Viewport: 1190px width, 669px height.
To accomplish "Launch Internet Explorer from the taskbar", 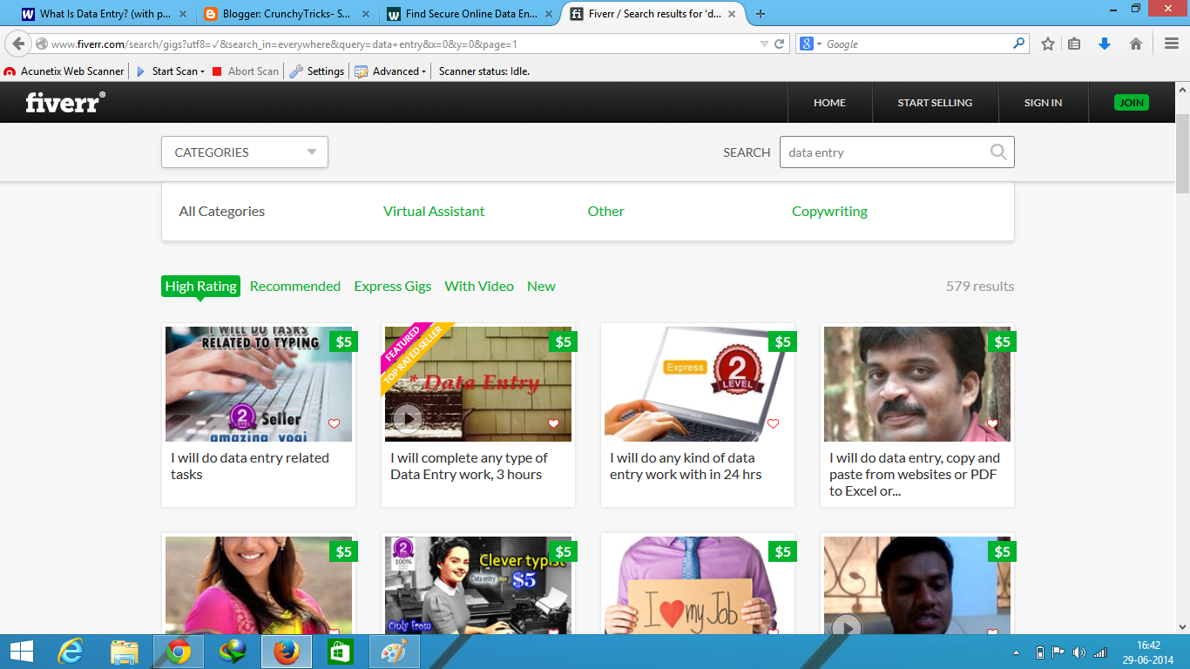I will click(71, 652).
